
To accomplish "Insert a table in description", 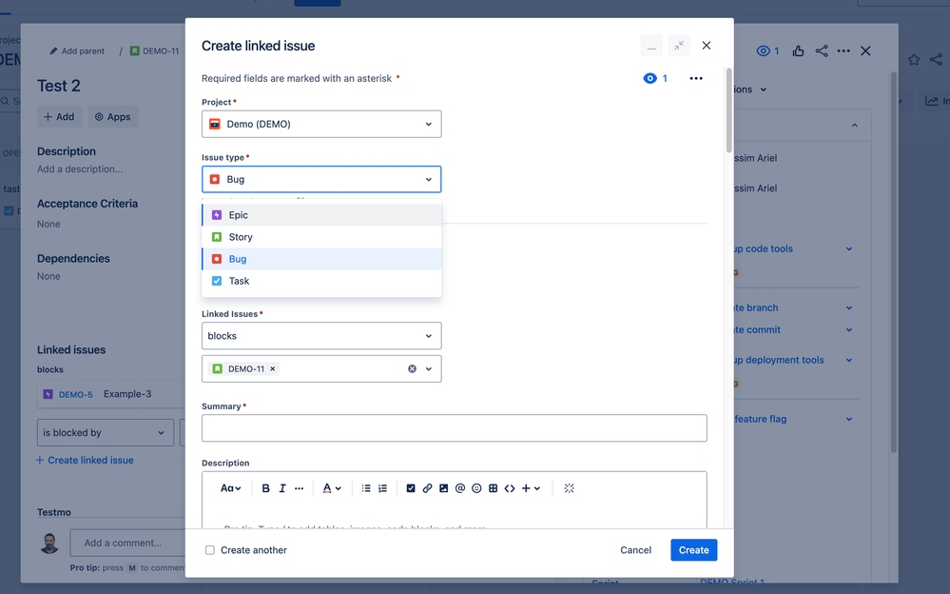I will [494, 488].
